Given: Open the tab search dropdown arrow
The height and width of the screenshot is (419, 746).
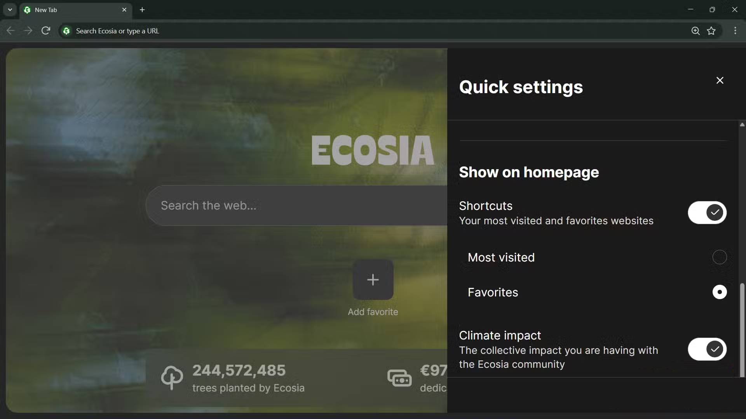Looking at the screenshot, I should (x=10, y=10).
